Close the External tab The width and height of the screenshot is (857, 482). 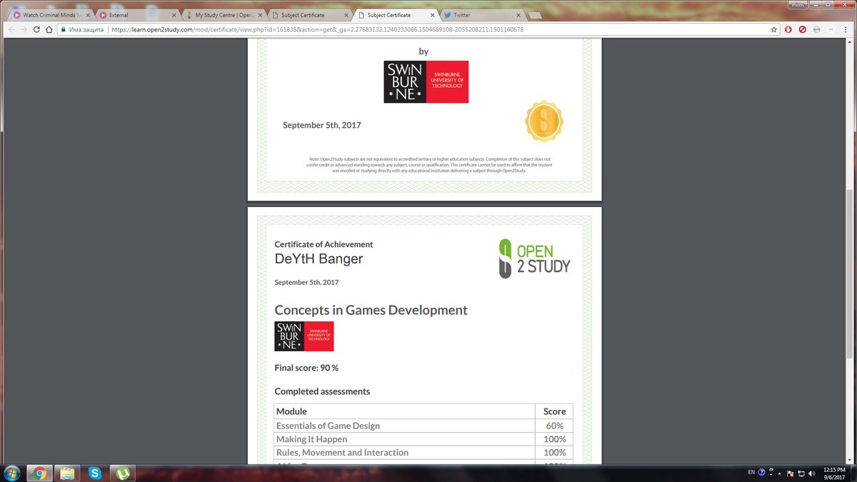pos(173,15)
